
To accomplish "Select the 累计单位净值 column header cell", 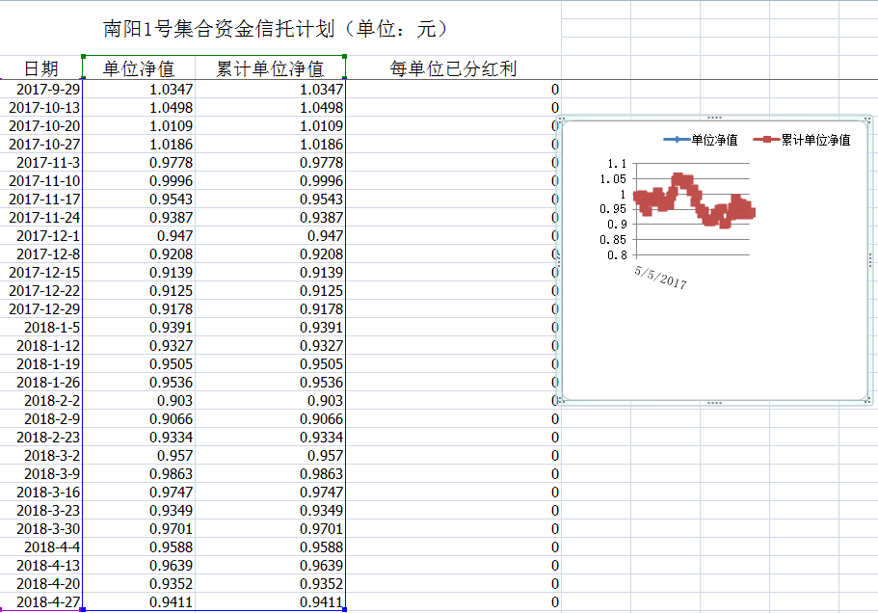I will (x=270, y=68).
